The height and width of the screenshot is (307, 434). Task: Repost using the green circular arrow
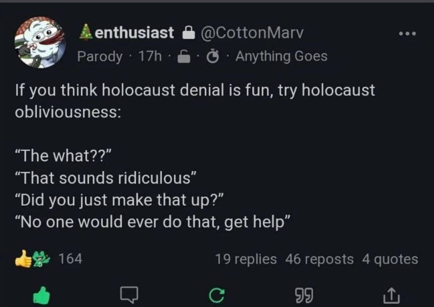216,295
